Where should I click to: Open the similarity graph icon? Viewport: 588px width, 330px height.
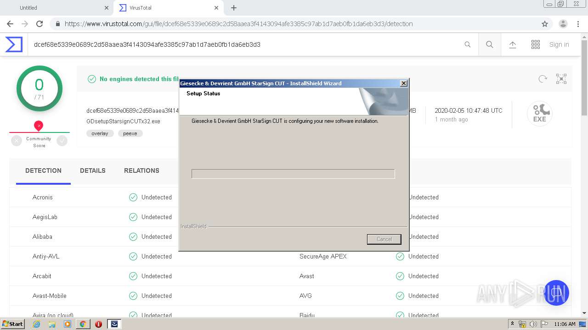point(561,79)
